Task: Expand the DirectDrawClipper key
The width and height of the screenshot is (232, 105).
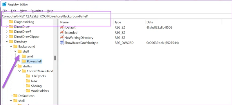Action: coord(7,37)
